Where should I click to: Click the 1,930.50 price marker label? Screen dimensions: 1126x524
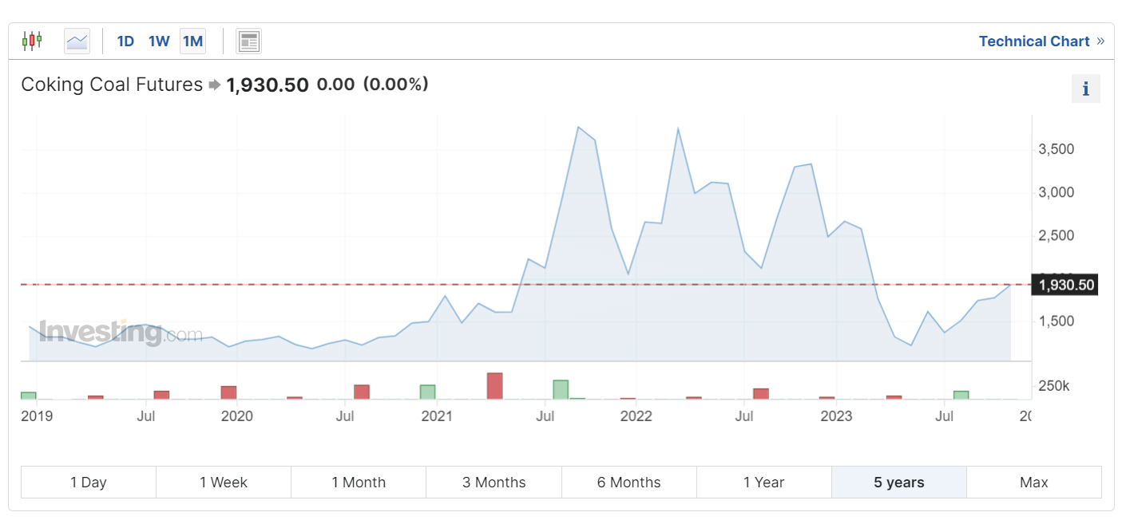click(x=1065, y=285)
